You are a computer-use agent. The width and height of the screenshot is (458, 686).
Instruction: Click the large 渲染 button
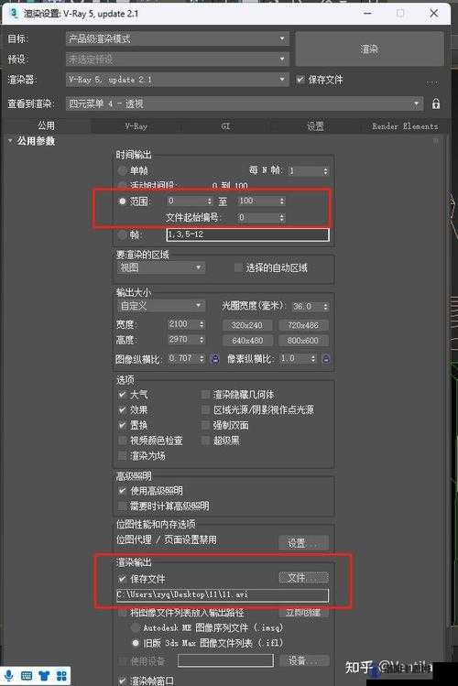(370, 49)
